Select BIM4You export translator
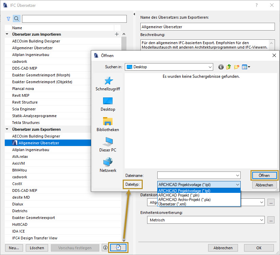 [x=48, y=170]
